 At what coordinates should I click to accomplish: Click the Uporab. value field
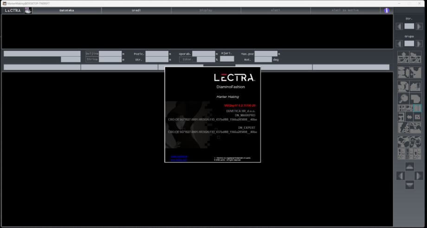coord(204,54)
